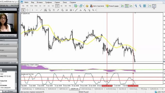The height and width of the screenshot is (93, 165).
Task: Select the trendline drawing tool
Action: point(41,10)
